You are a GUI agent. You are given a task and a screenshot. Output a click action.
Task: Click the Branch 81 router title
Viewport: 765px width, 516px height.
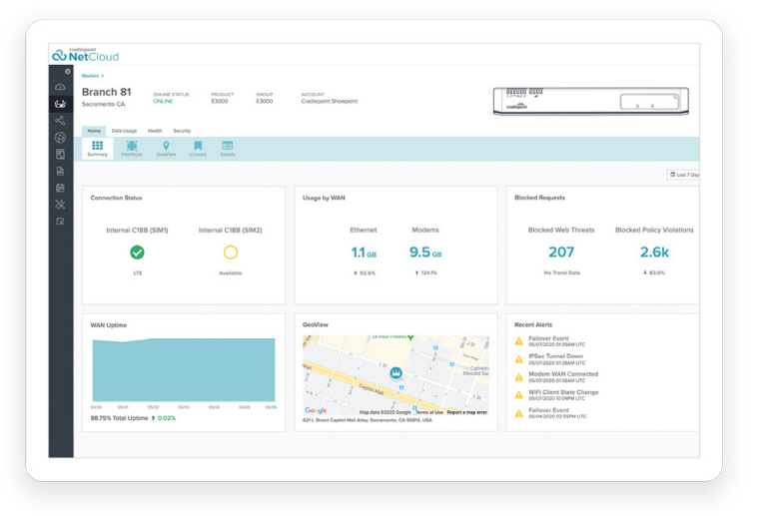106,92
